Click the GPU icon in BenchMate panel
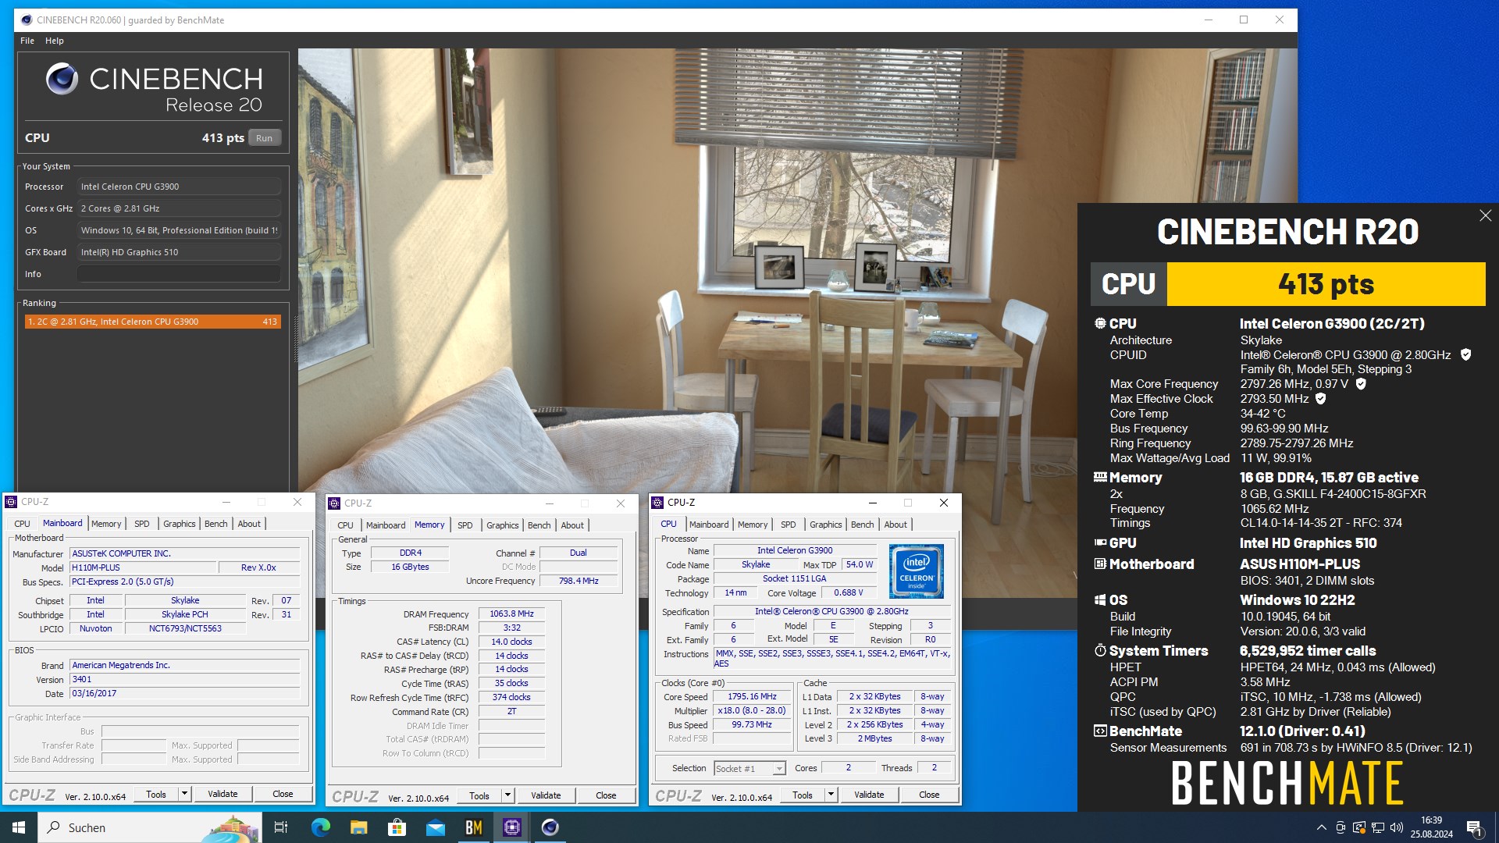Image resolution: width=1499 pixels, height=843 pixels. click(1100, 542)
